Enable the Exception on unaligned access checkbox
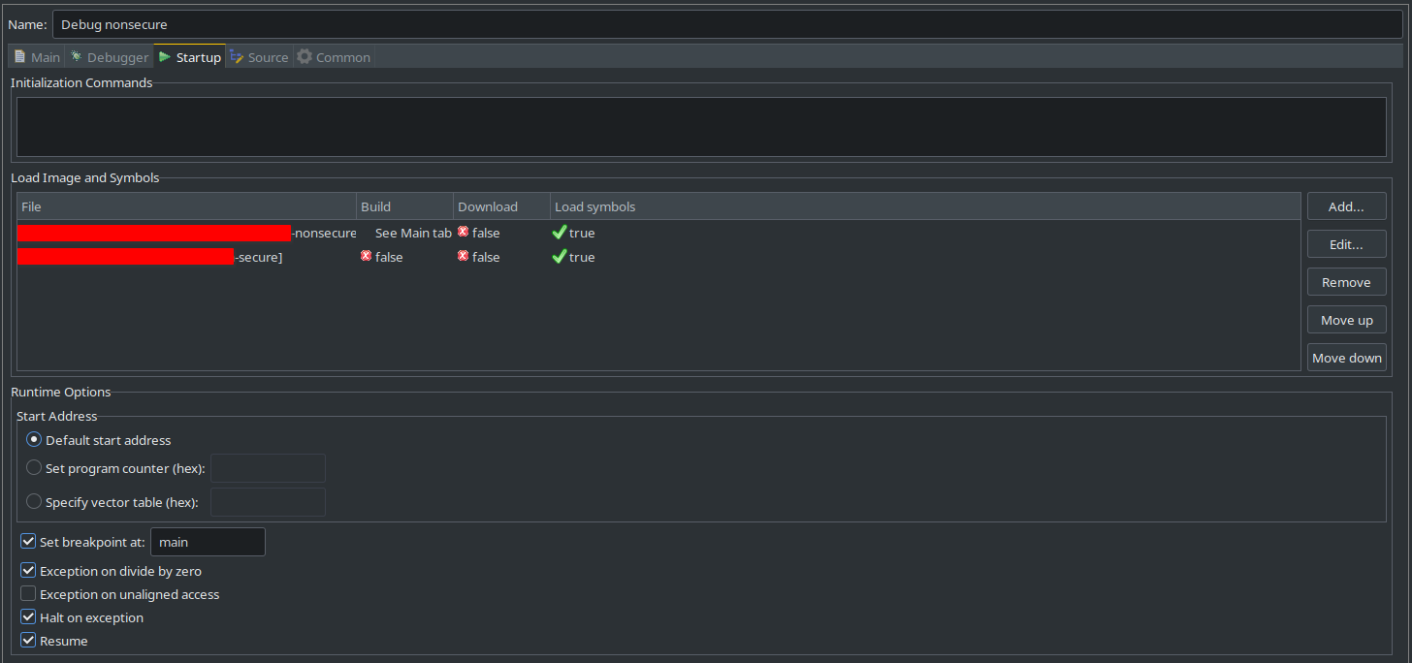 (28, 592)
